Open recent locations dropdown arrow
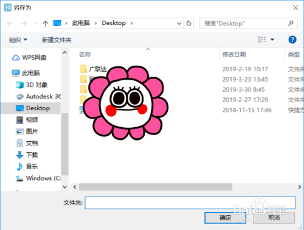Image resolution: width=304 pixels, height=230 pixels. (35, 24)
